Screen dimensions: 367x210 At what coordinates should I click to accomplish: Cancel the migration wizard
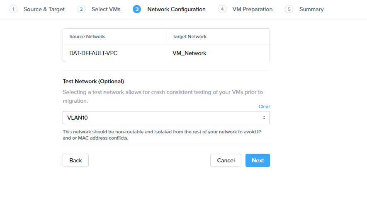226,160
